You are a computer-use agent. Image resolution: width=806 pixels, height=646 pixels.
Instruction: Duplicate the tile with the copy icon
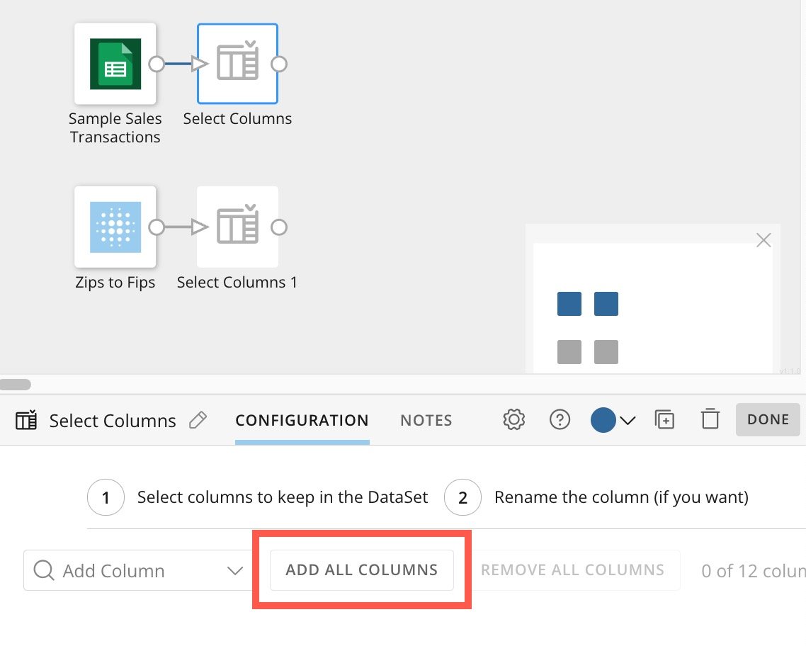(664, 419)
